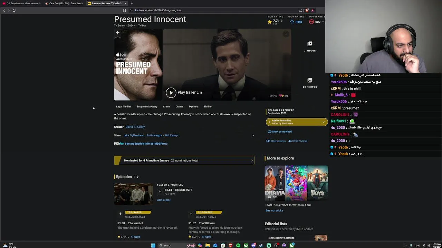Open the Brave Shields lion icon

point(307,10)
